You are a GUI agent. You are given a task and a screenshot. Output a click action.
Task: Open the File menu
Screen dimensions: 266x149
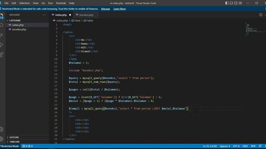[x=7, y=3]
